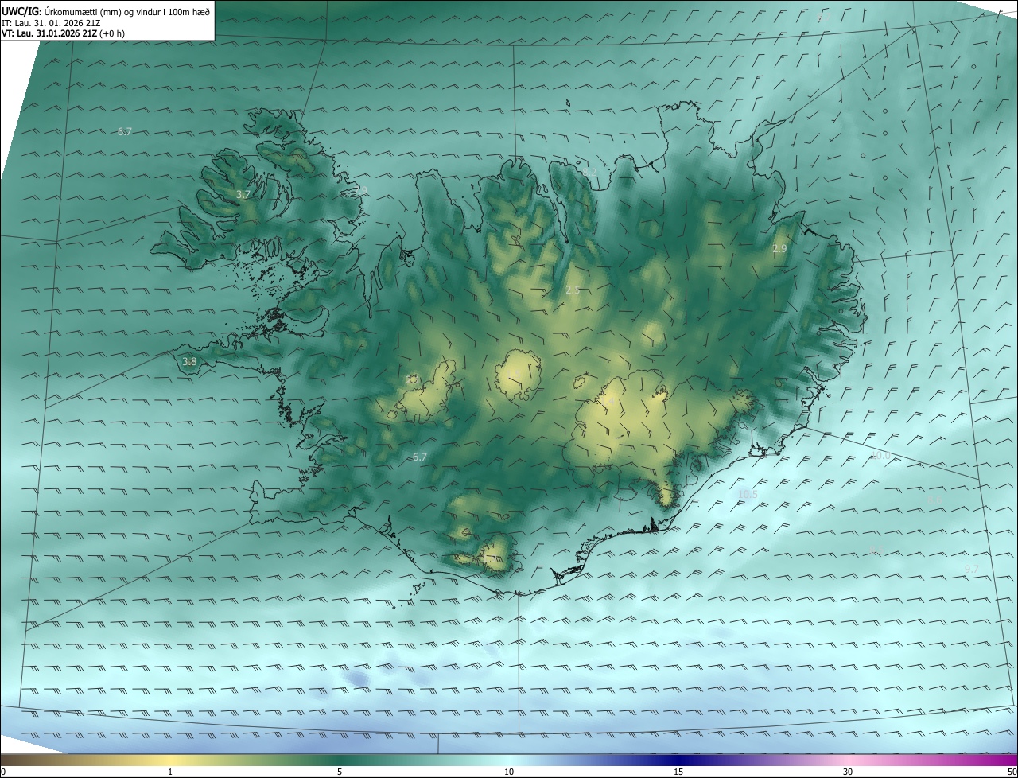The image size is (1018, 778).
Task: Click the 10.5 value label on the map
Action: [748, 494]
